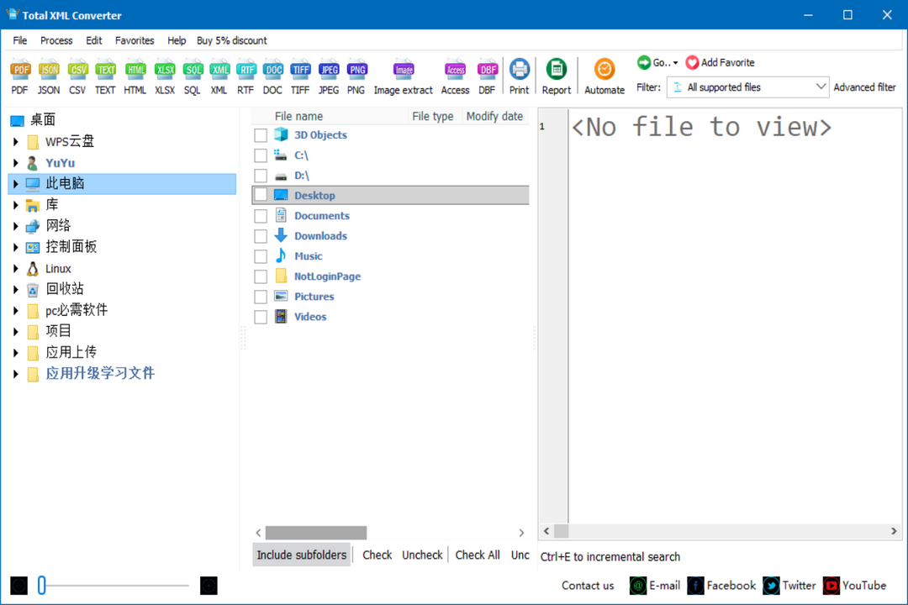Click the Print icon
Image resolution: width=908 pixels, height=605 pixels.
[520, 71]
